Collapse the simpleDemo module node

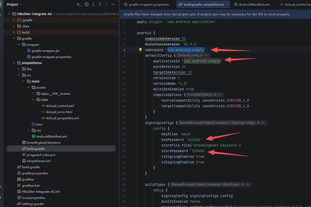(x=14, y=63)
